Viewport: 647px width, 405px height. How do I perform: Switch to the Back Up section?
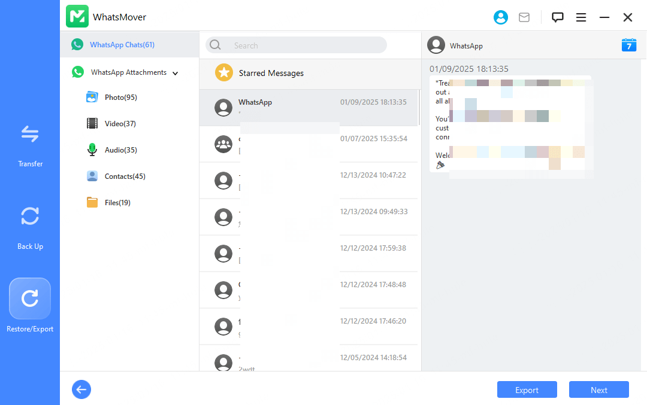pyautogui.click(x=30, y=227)
